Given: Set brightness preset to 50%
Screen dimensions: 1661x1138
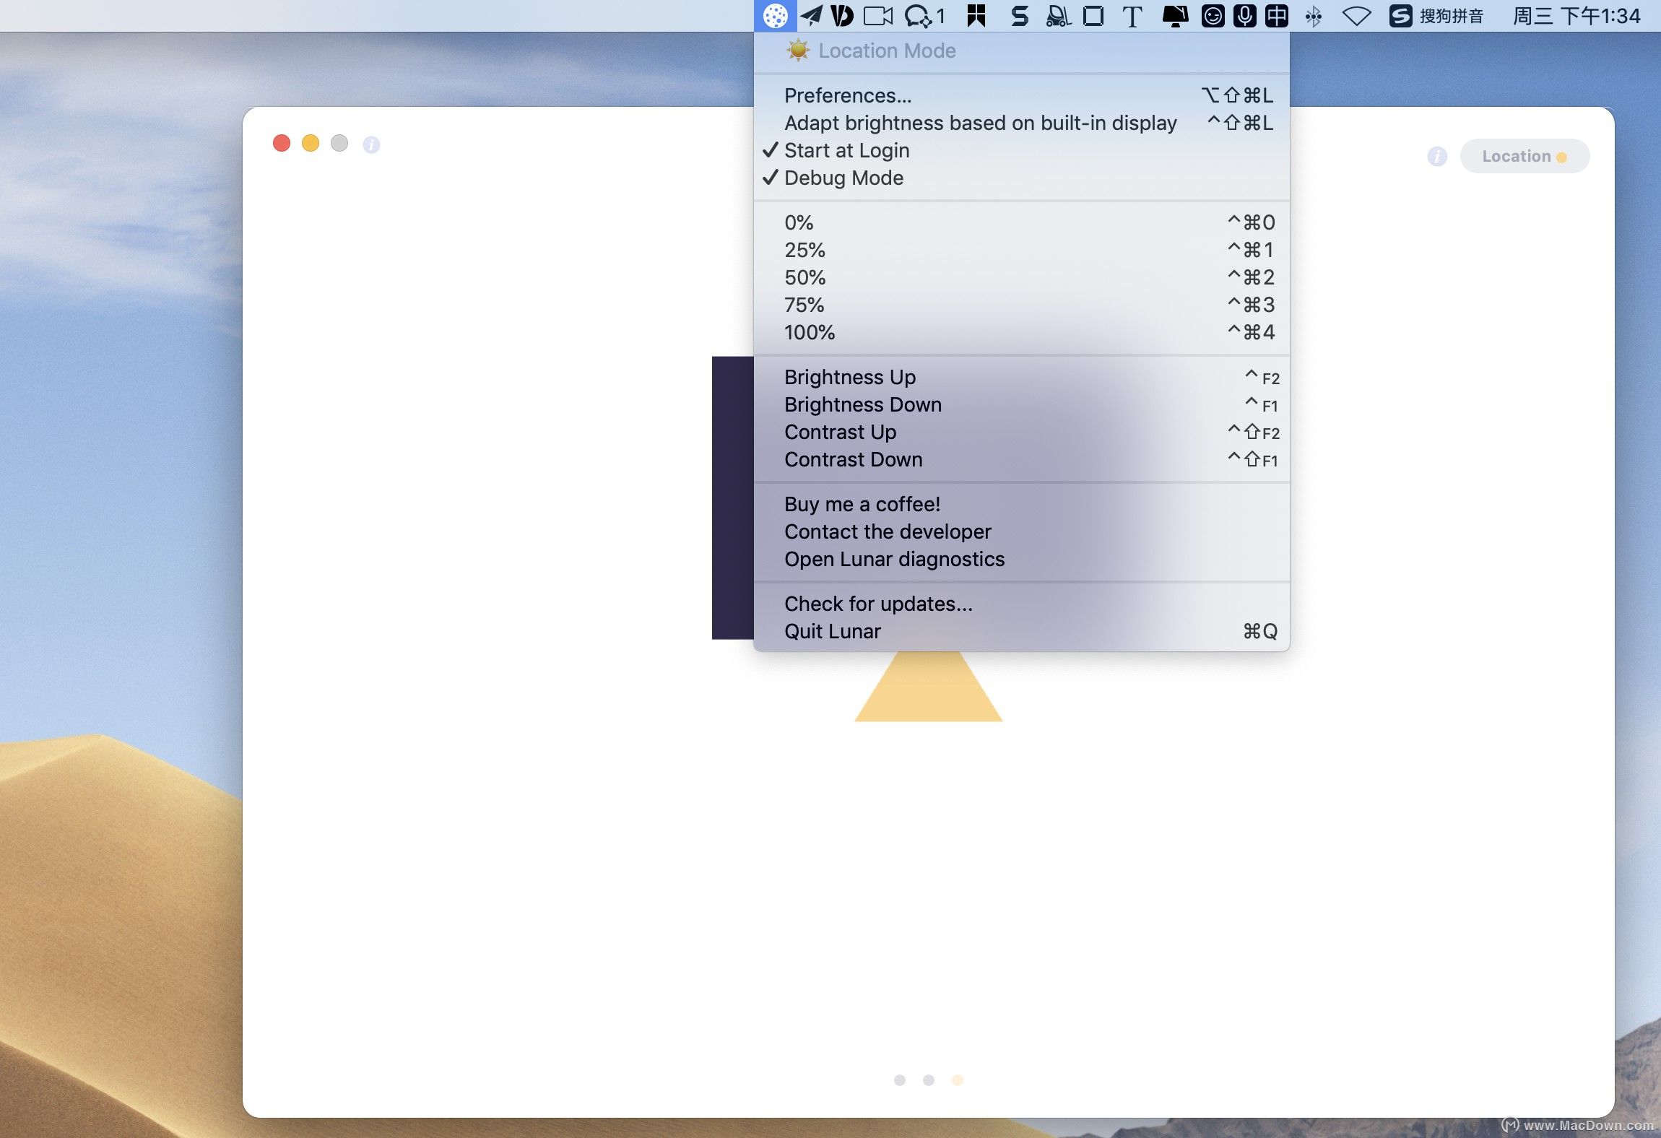Looking at the screenshot, I should (x=805, y=277).
